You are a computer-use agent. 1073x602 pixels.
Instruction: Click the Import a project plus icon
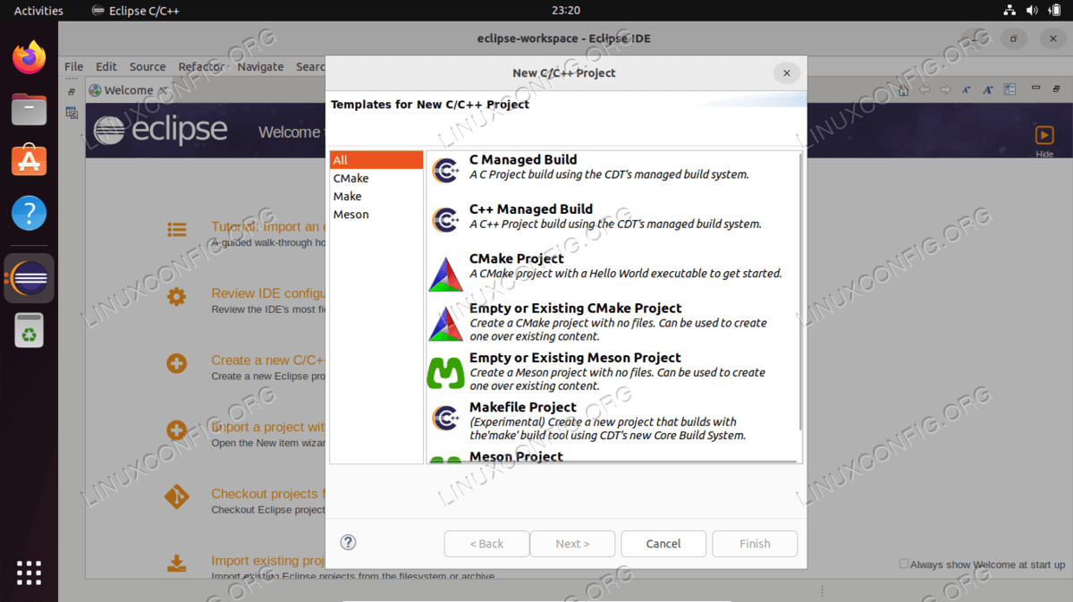point(177,430)
